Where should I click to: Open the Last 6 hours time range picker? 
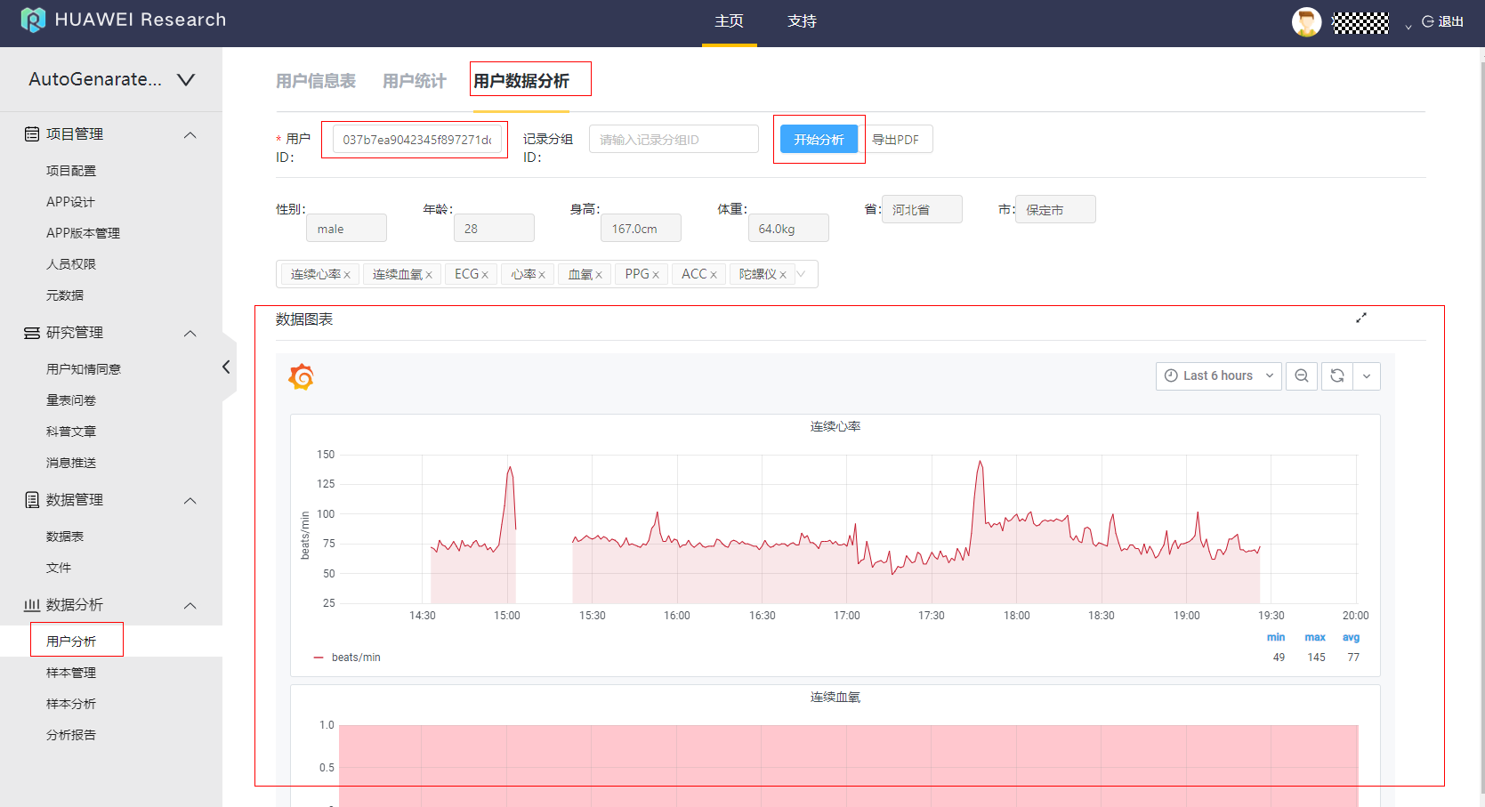1218,375
